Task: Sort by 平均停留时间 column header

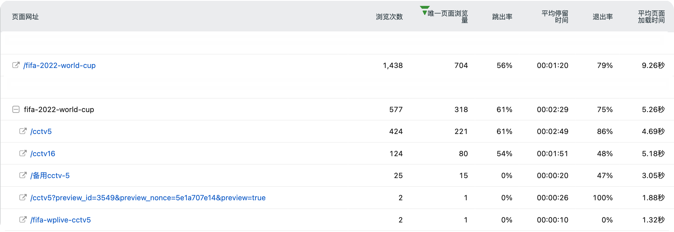Action: pos(555,17)
